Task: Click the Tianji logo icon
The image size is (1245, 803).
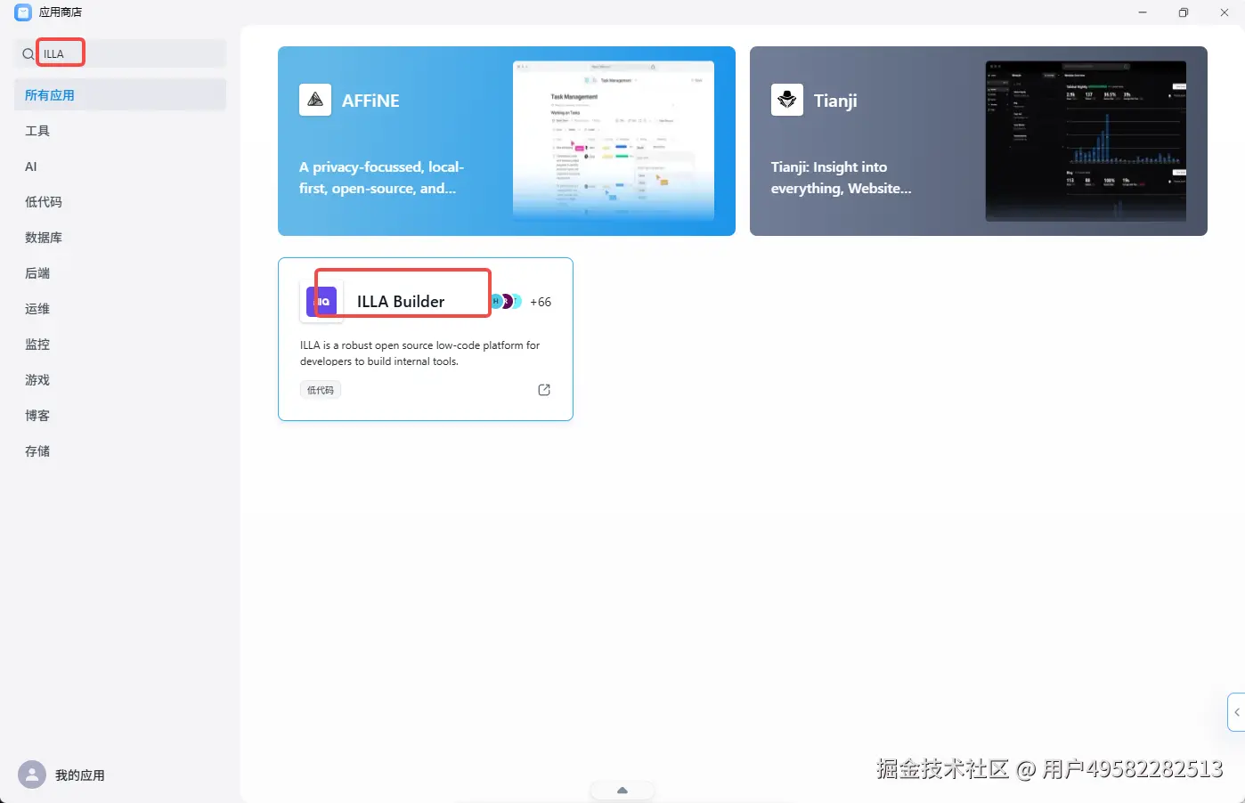Action: click(x=787, y=101)
